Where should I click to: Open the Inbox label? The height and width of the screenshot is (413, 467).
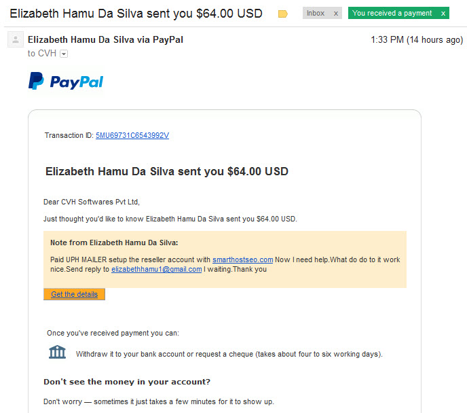316,13
